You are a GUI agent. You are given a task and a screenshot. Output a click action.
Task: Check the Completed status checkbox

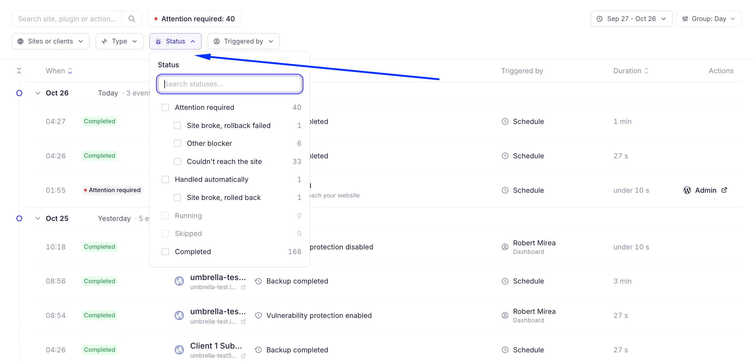165,252
